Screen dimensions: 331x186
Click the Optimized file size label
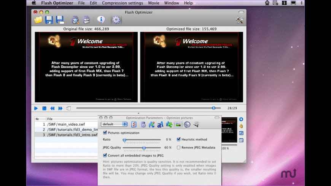(191, 29)
